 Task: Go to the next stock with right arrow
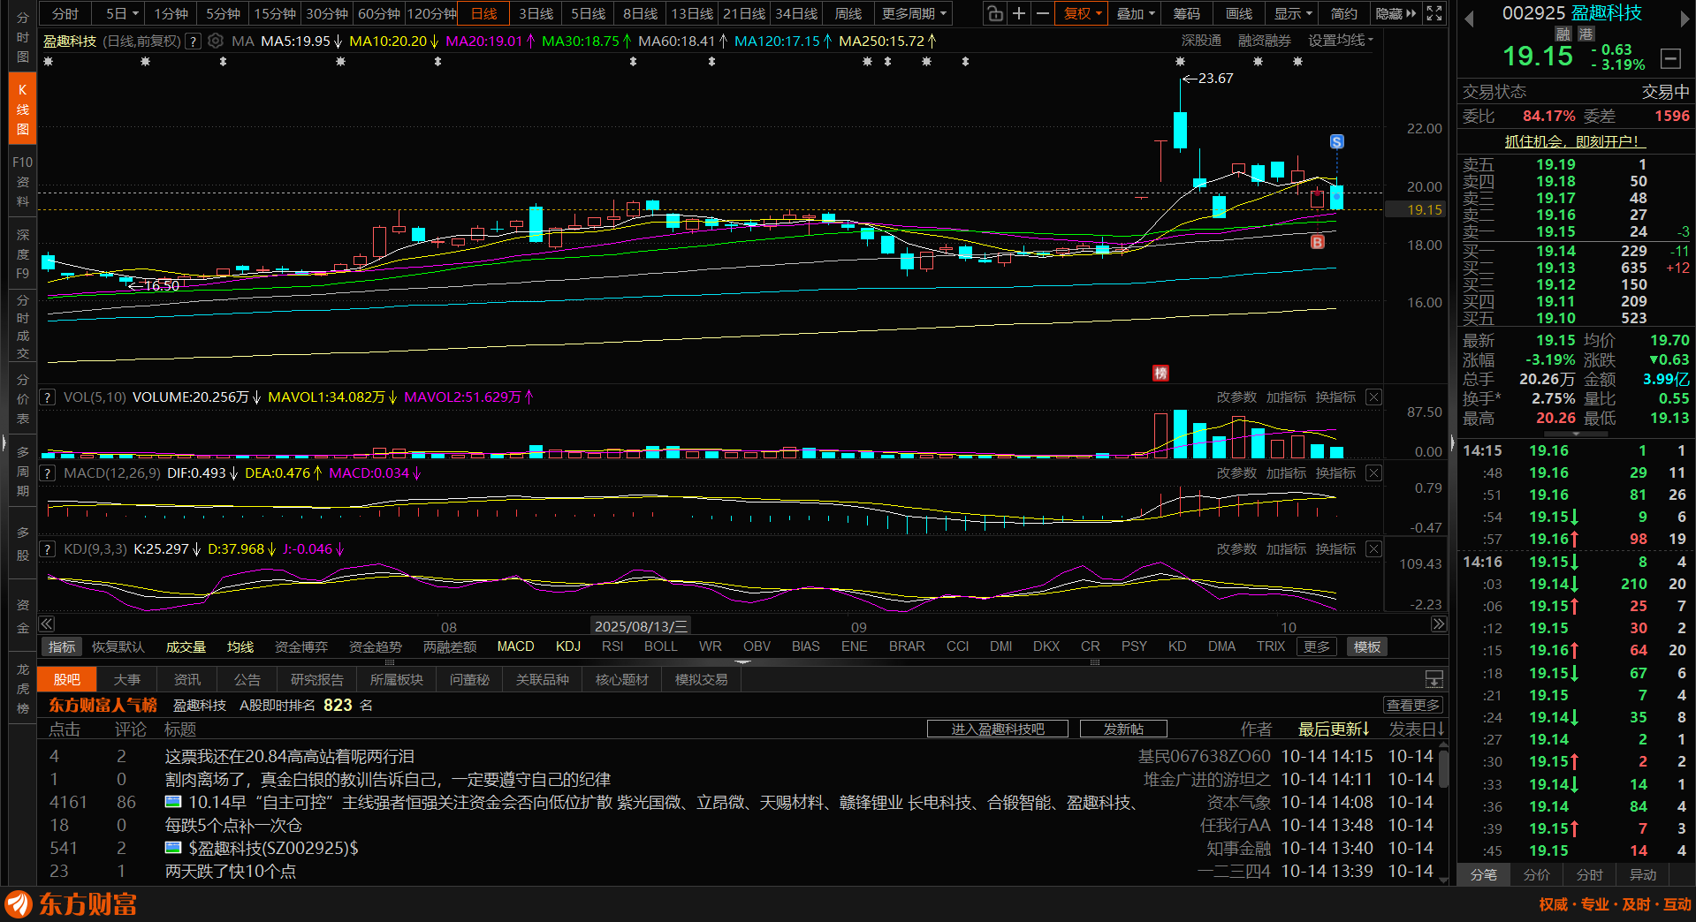(1685, 19)
